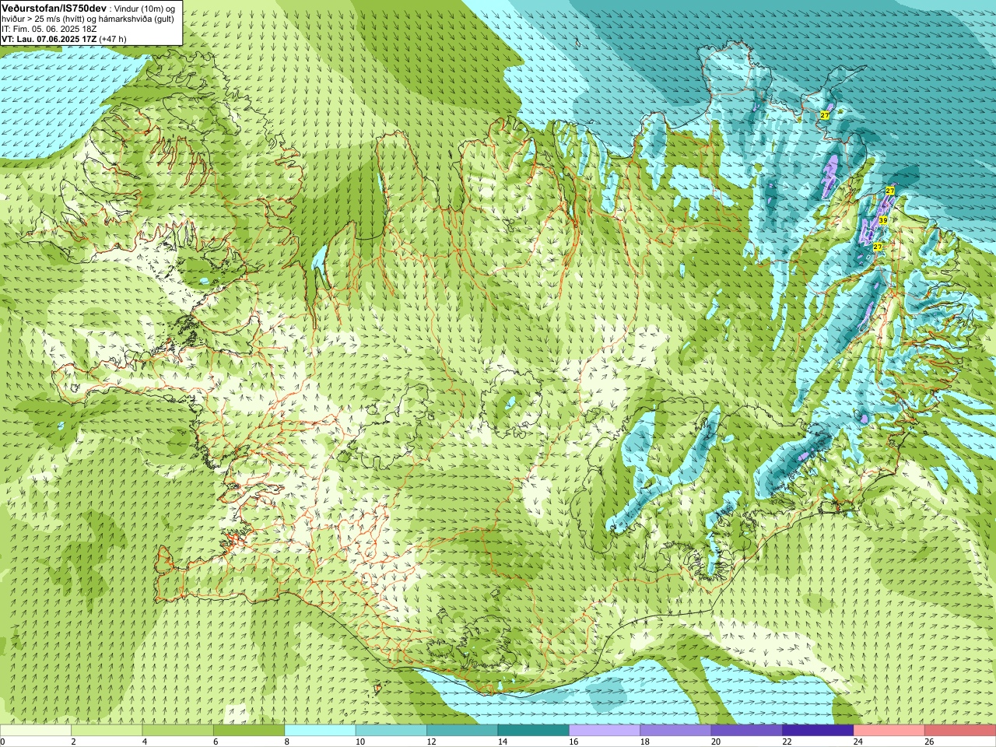The width and height of the screenshot is (996, 747).
Task: Click the dark indigo 22–24 legend swatch
Action: (x=818, y=731)
